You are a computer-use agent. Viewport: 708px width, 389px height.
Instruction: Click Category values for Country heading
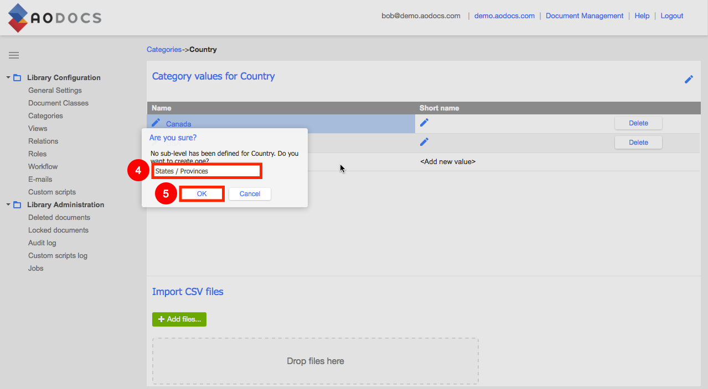(x=213, y=76)
